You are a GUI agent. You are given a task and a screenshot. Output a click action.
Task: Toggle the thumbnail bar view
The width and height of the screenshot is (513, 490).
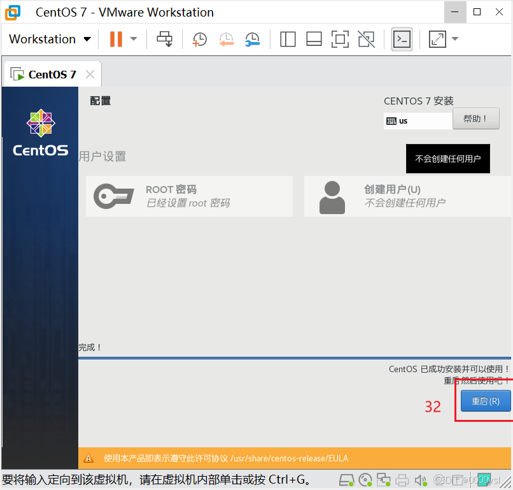314,39
